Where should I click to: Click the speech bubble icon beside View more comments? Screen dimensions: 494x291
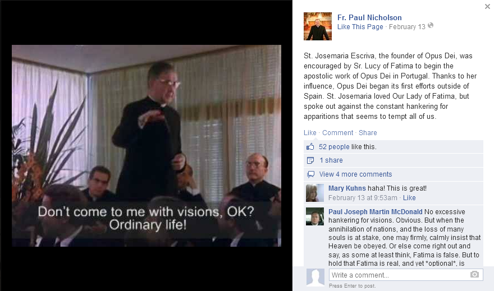310,174
